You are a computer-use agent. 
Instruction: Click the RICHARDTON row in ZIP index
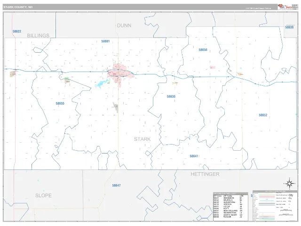pos(228,213)
